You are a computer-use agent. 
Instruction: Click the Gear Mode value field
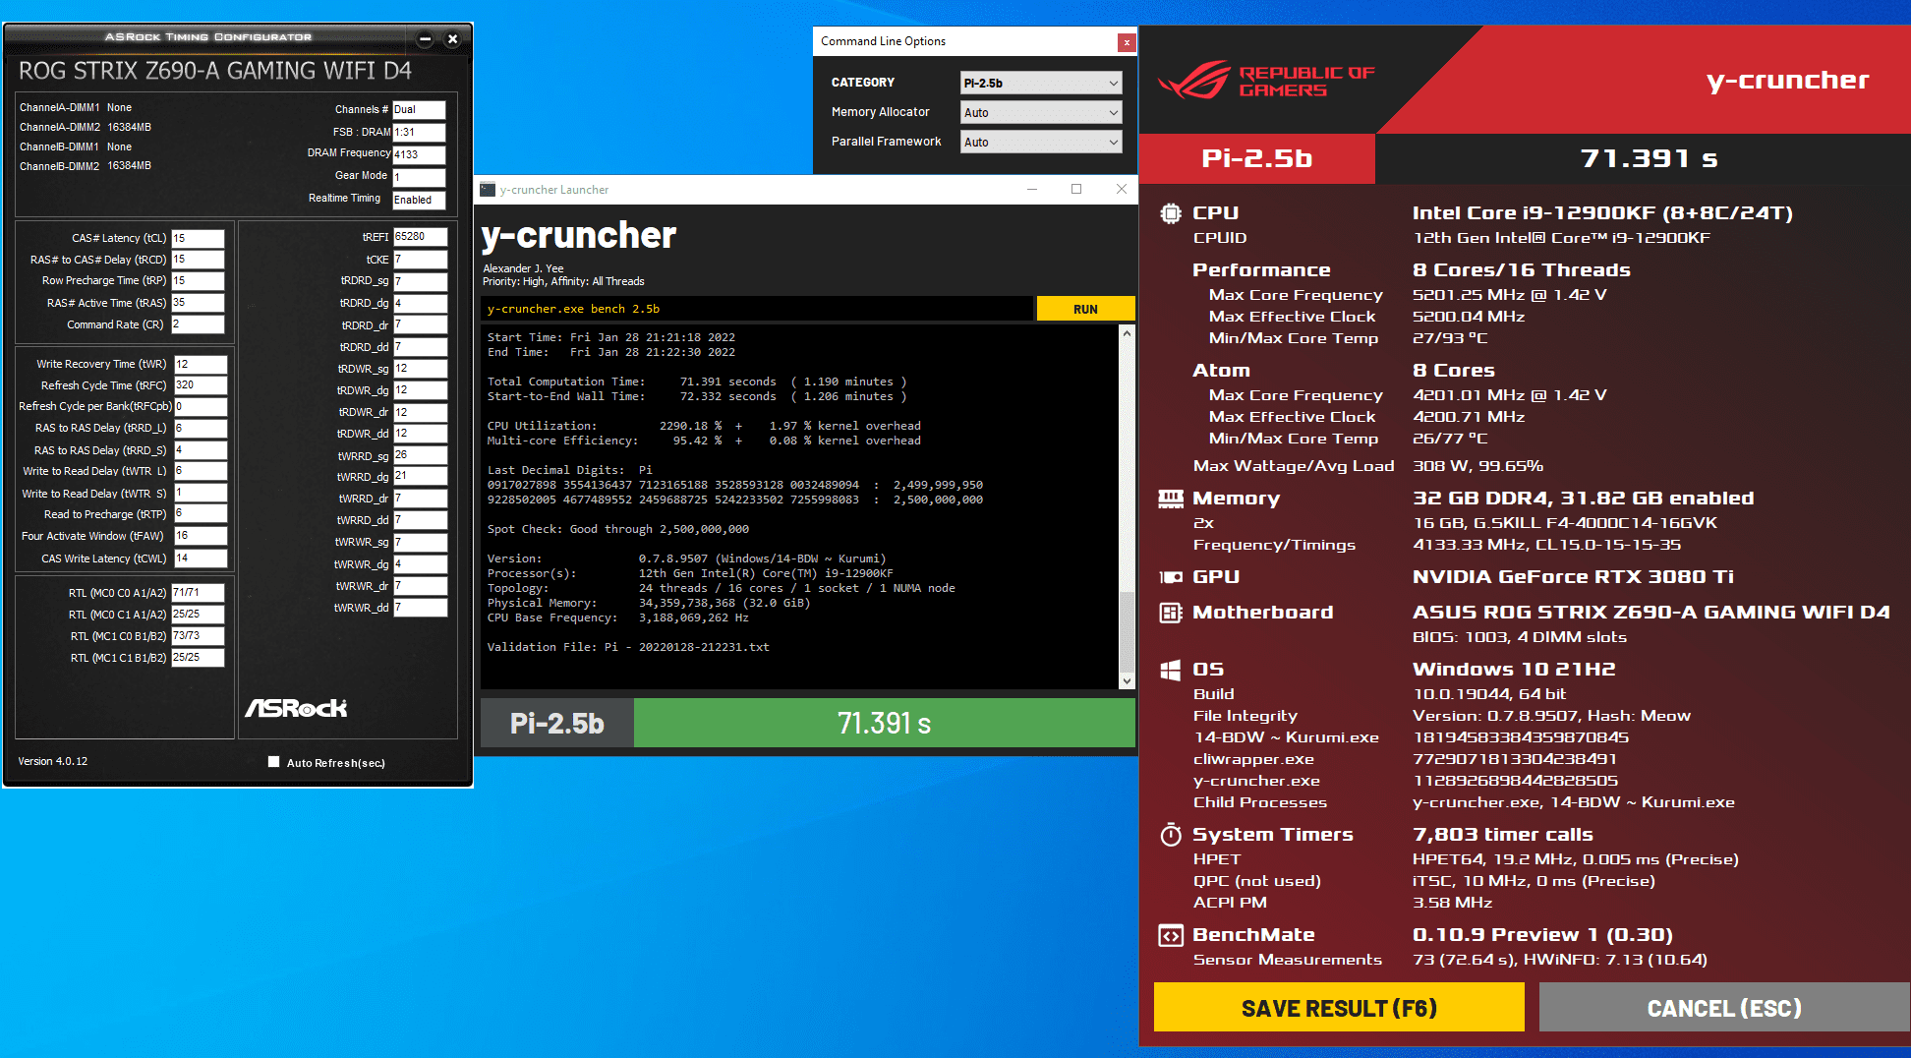coord(419,177)
